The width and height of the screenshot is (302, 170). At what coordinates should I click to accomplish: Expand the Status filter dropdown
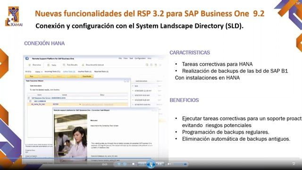tap(39, 72)
